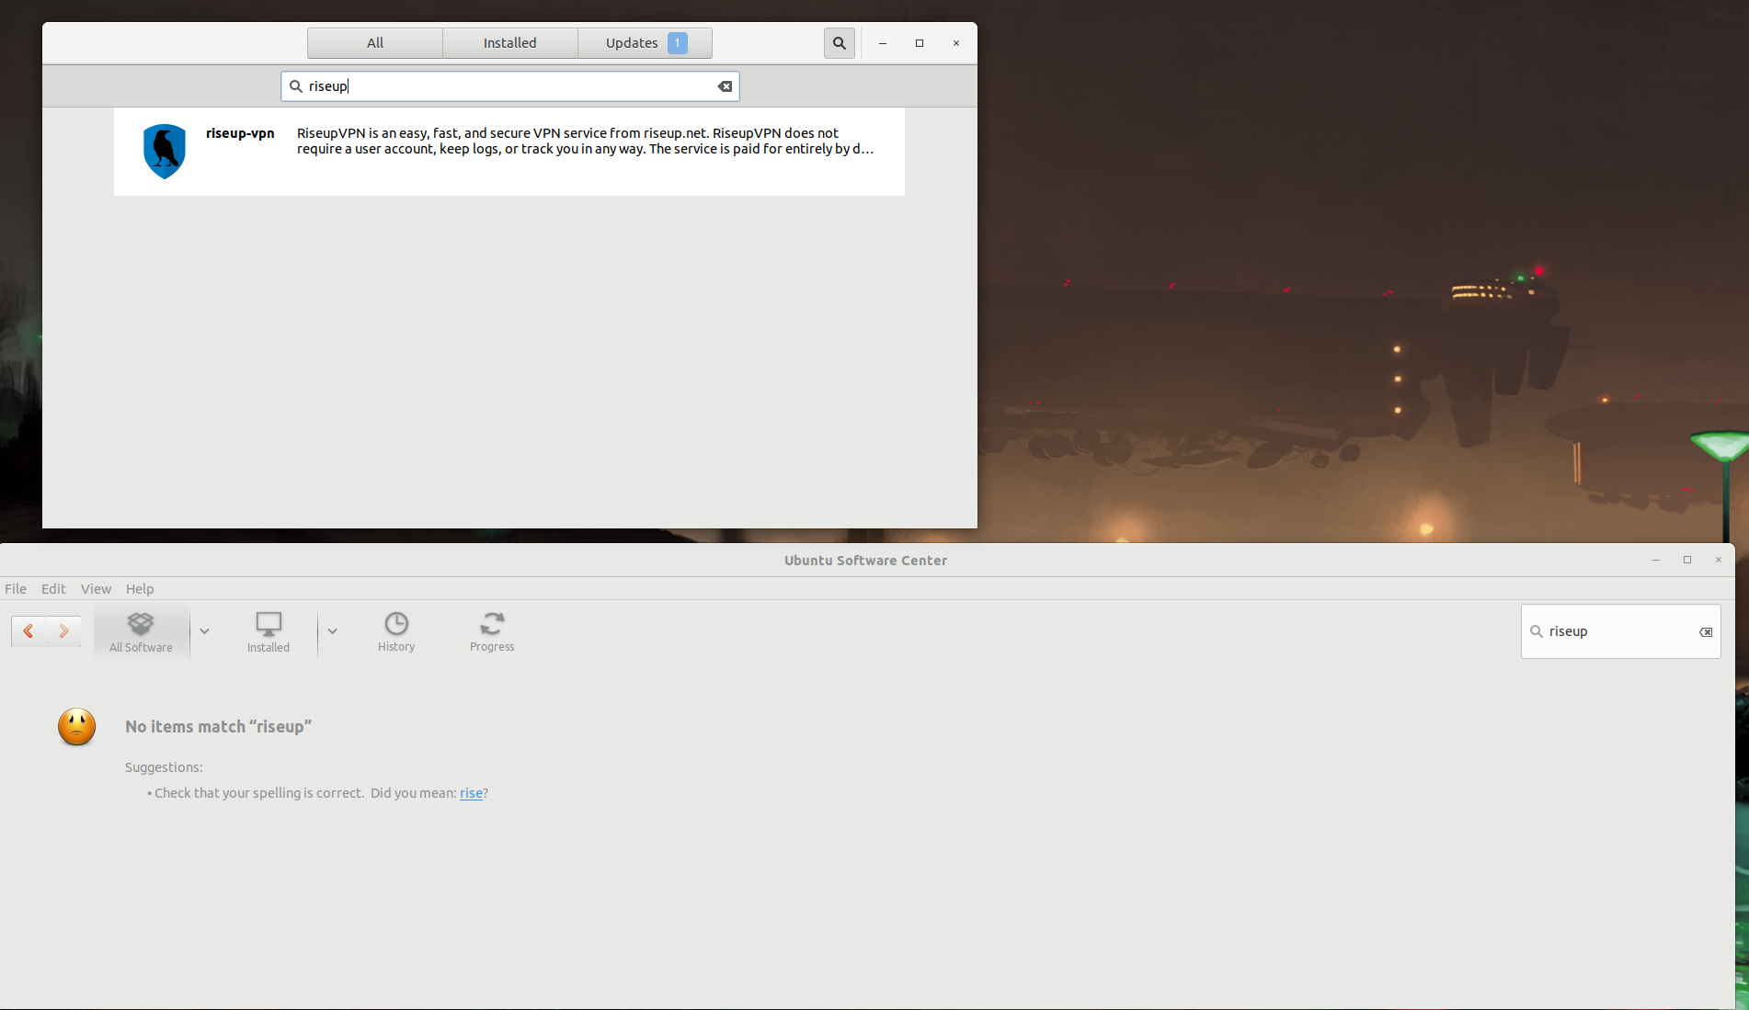Open the Progress view
Screen dimensions: 1749x1010
492,631
